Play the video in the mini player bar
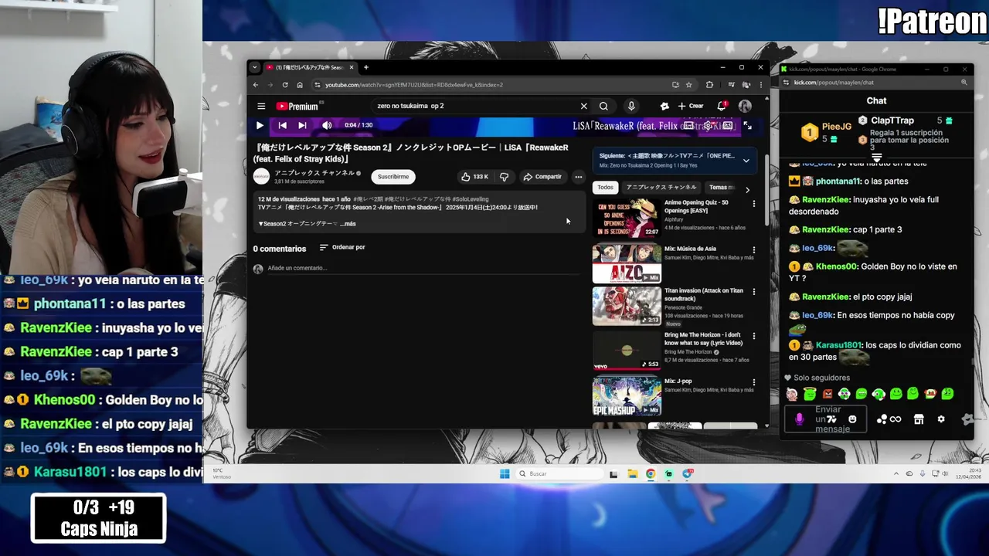The image size is (989, 556). click(x=260, y=125)
